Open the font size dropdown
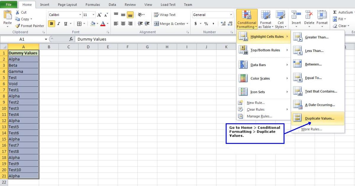The height and width of the screenshot is (186, 355). 93,14
